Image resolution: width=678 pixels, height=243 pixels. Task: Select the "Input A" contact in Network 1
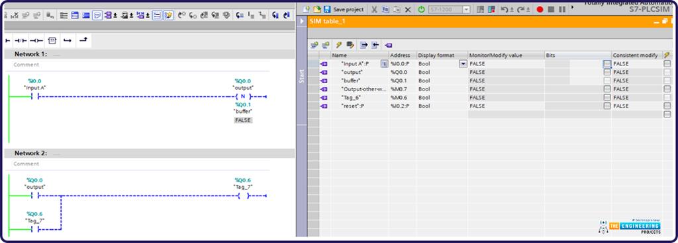(34, 96)
